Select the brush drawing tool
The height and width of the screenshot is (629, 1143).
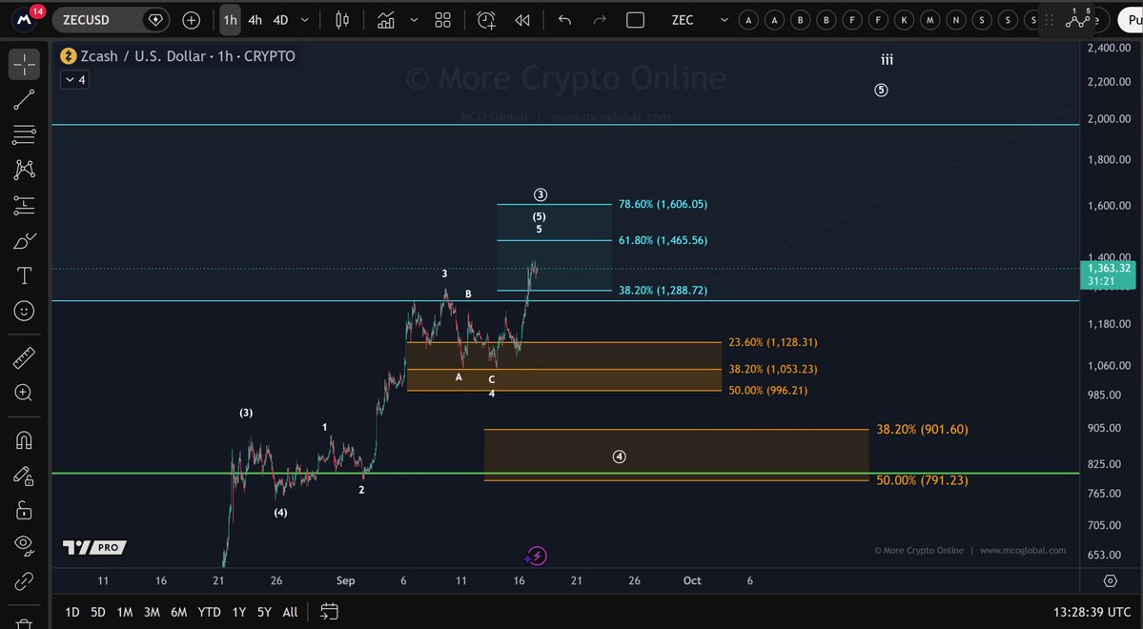click(x=24, y=240)
